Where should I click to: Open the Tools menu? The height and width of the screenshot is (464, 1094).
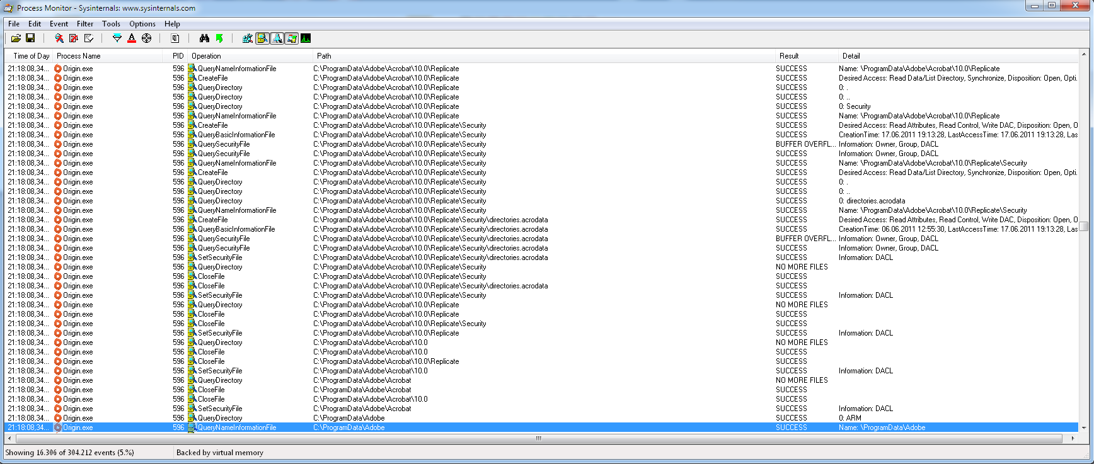pyautogui.click(x=111, y=24)
